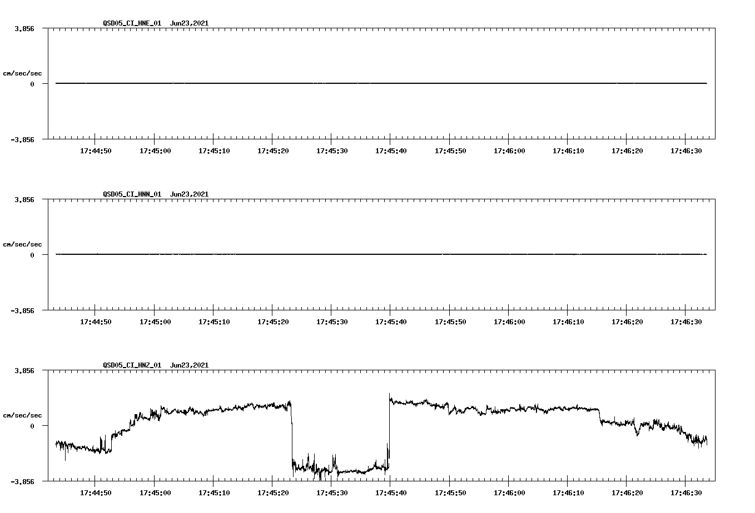Click the flat HNN trace line

click(381, 254)
